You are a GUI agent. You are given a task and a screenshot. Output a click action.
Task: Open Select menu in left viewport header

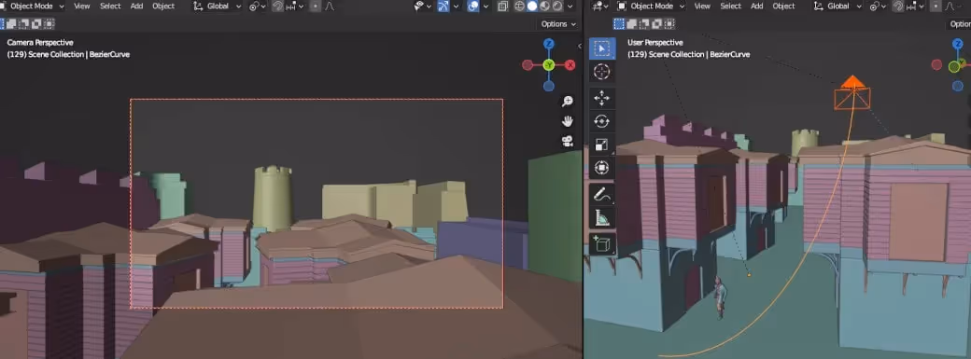[110, 7]
